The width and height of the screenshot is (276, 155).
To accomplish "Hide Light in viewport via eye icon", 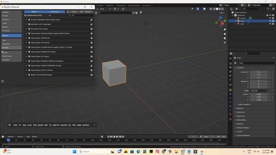I will [x=270, y=24].
